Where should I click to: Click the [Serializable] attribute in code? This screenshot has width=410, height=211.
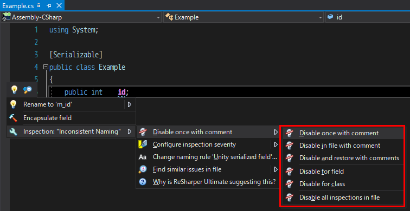(76, 55)
